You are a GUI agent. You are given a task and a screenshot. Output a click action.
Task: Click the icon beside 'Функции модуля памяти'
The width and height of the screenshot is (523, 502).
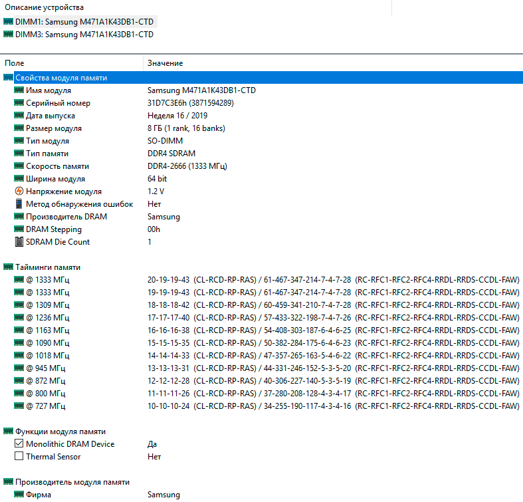click(9, 432)
